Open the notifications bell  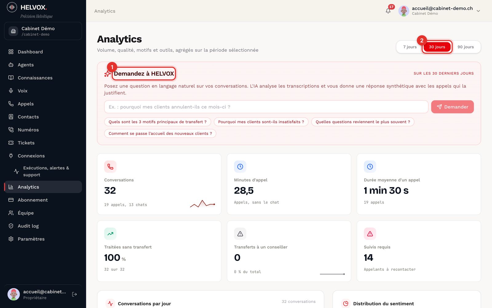coord(388,11)
